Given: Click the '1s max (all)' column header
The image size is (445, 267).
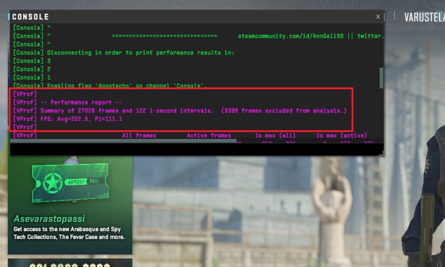Looking at the screenshot, I should click(x=275, y=136).
